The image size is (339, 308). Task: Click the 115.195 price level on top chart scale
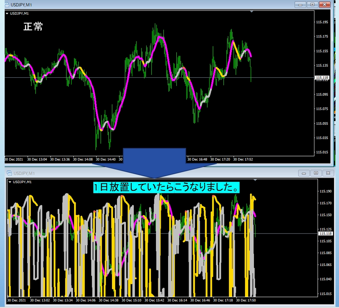tap(322, 22)
